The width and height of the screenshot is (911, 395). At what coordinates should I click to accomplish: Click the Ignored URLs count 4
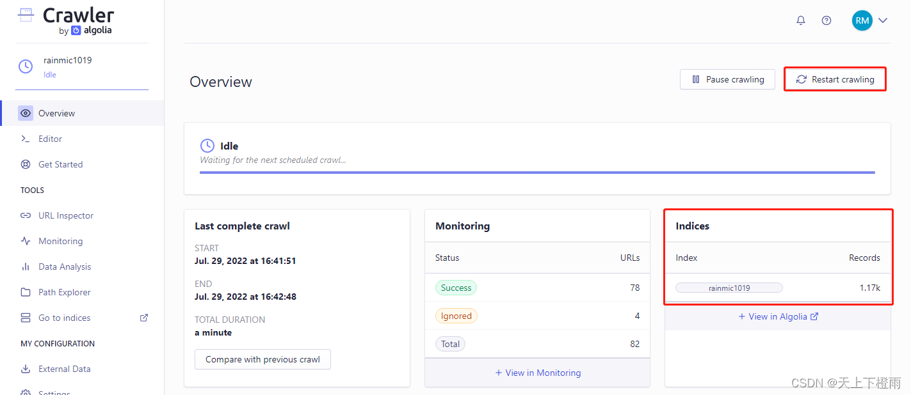click(637, 316)
